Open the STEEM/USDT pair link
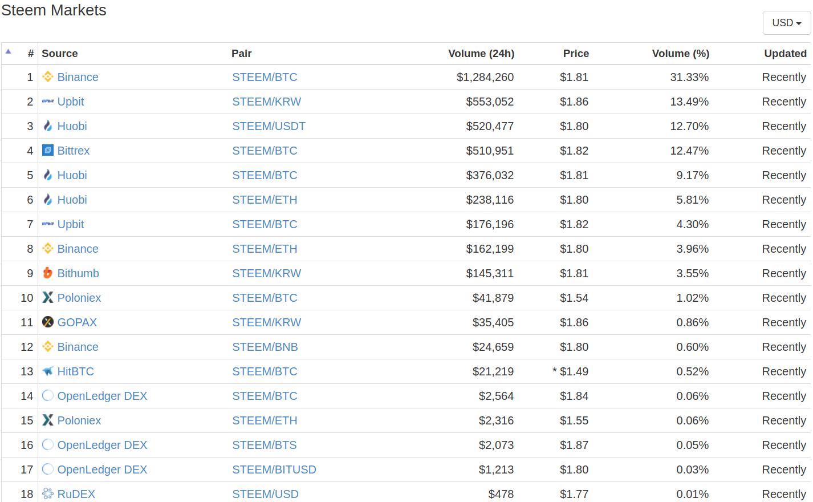 pos(269,126)
